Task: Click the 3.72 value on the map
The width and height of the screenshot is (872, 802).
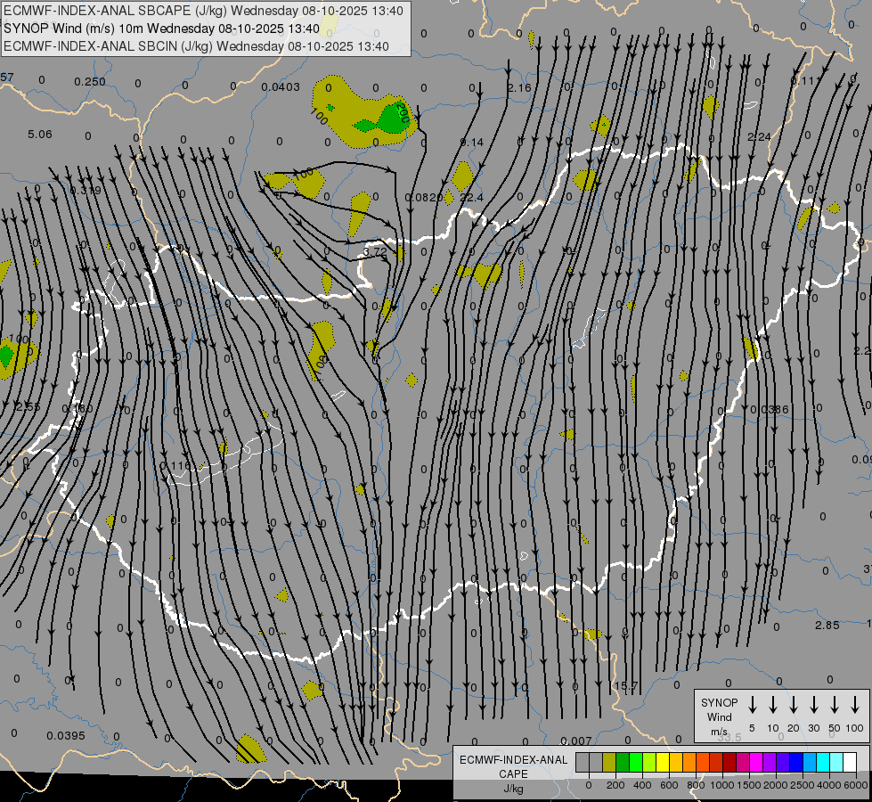Action: 375,251
